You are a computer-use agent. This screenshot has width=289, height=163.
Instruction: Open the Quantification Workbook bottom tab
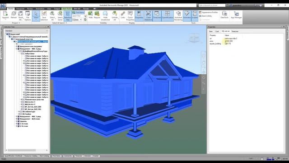coord(13,156)
